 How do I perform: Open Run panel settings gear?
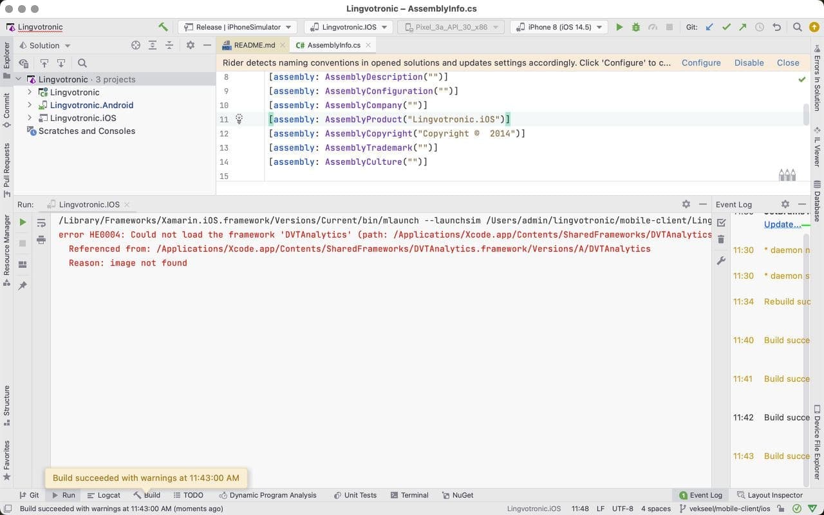click(x=686, y=204)
